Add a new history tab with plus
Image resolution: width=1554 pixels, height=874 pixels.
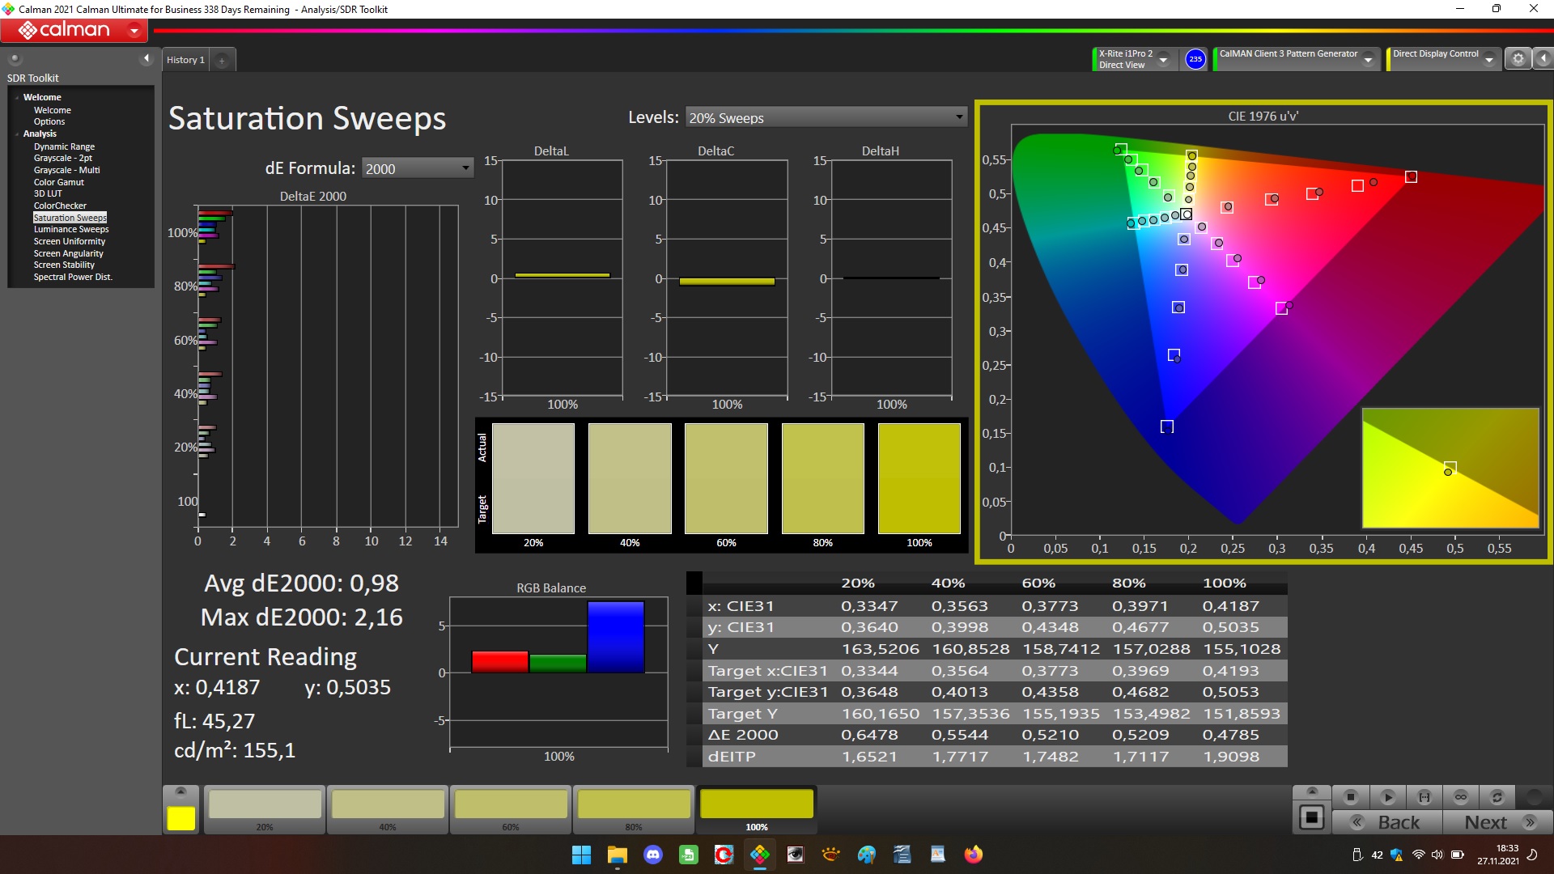click(222, 61)
